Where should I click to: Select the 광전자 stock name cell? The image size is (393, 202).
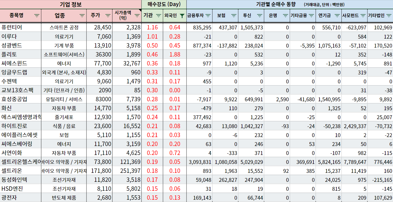pyautogui.click(x=20, y=197)
